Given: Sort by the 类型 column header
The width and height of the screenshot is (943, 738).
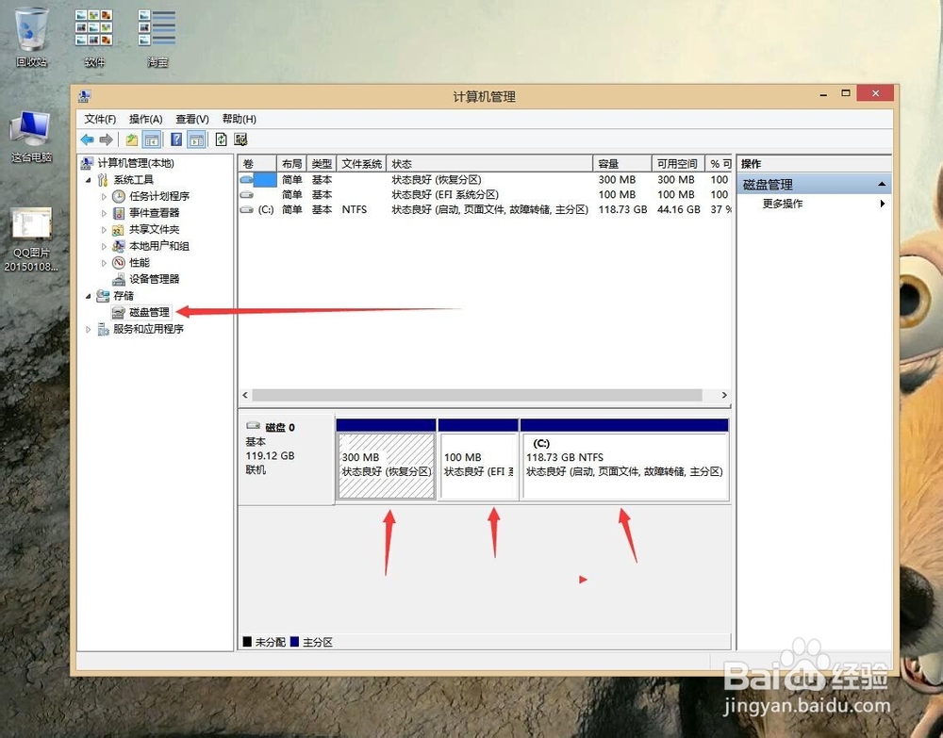Looking at the screenshot, I should 322,163.
